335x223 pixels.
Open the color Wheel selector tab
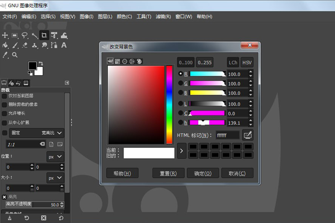coord(132,61)
